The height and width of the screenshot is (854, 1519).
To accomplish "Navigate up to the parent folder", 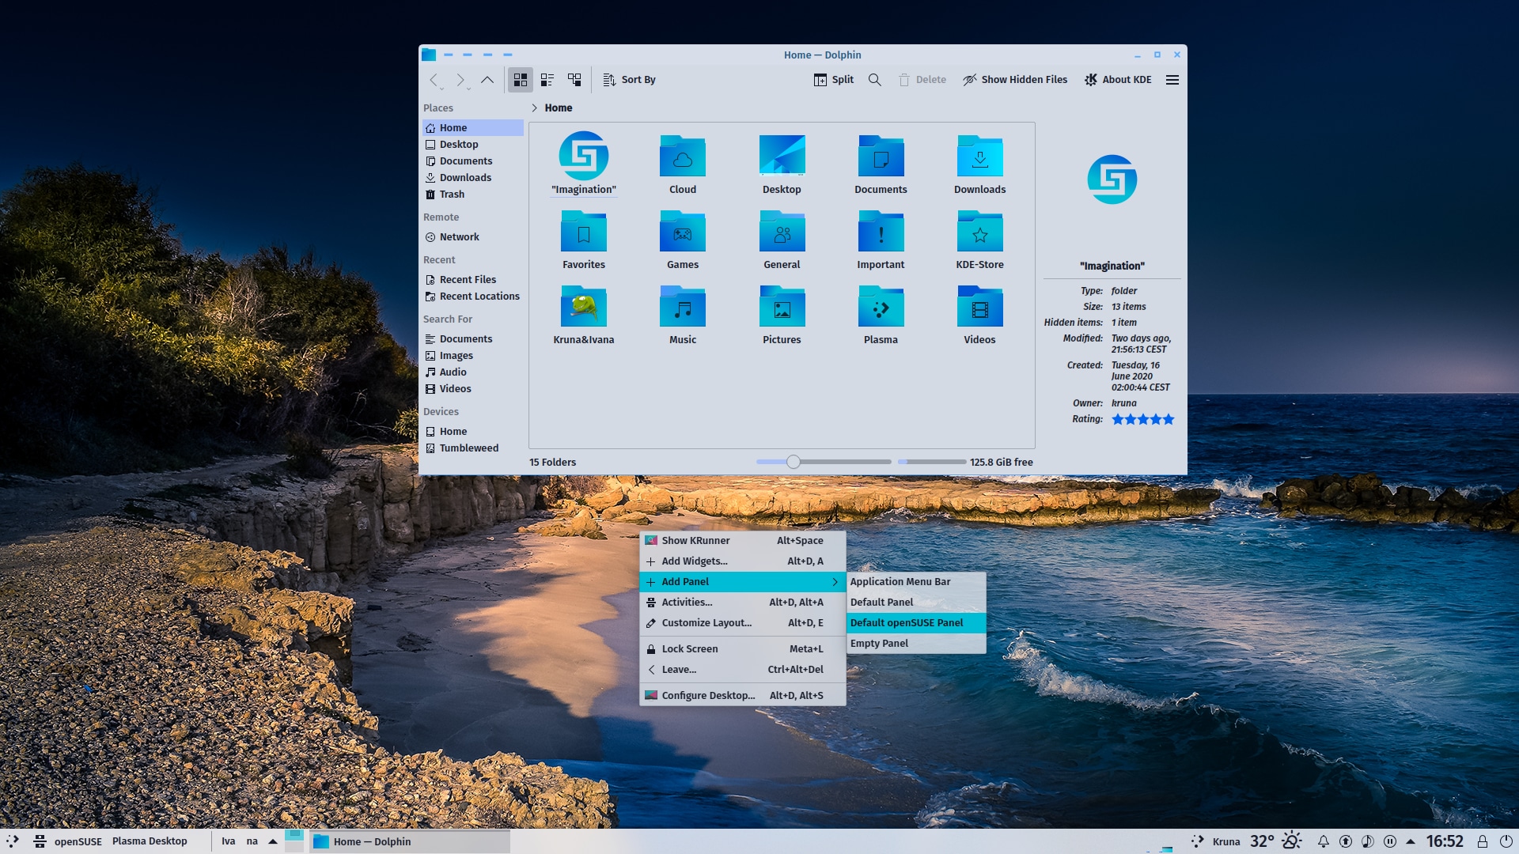I will [x=487, y=80].
